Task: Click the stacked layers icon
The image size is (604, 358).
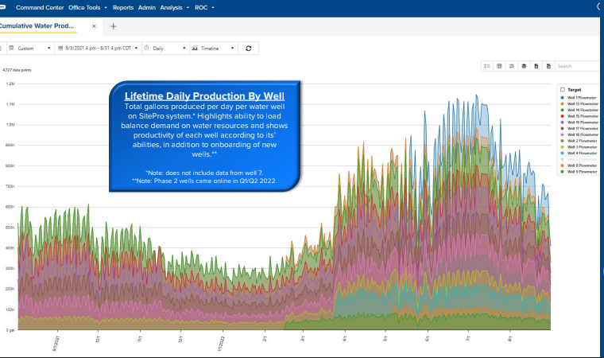Action: 524,66
